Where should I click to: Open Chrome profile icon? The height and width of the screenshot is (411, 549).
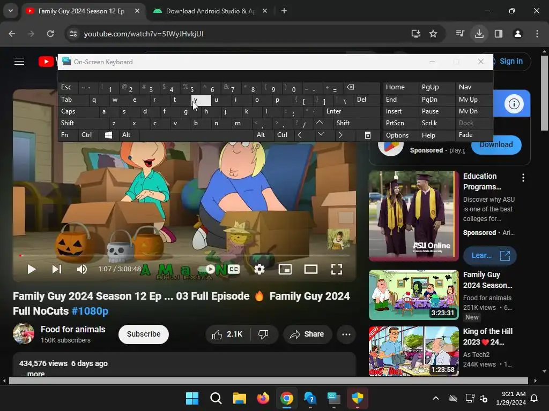pyautogui.click(x=518, y=34)
